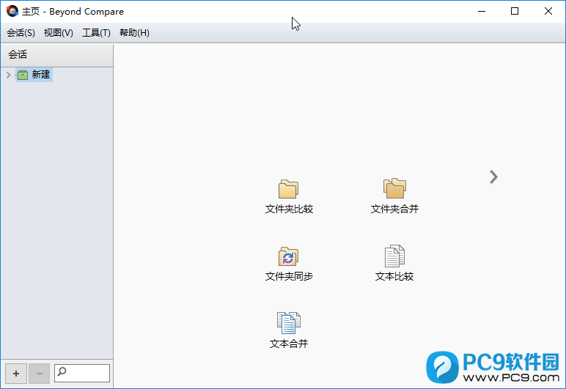Image resolution: width=566 pixels, height=389 pixels.
Task: Open the 文件夹比较 folder compare icon
Action: [x=288, y=190]
